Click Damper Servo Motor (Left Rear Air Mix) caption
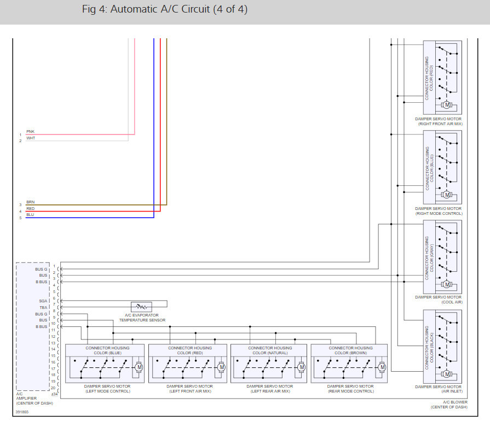Screen dimensions: 490x427 click(x=270, y=389)
